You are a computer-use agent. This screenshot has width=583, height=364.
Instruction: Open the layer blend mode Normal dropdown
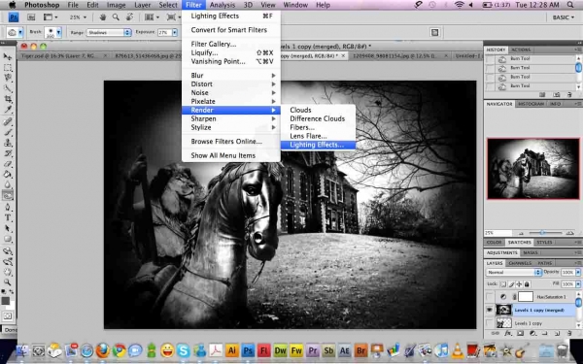tap(513, 272)
